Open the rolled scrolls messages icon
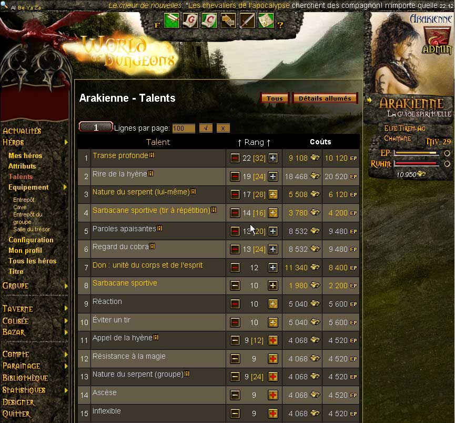Viewport: 455px width, 423px height. tap(171, 21)
